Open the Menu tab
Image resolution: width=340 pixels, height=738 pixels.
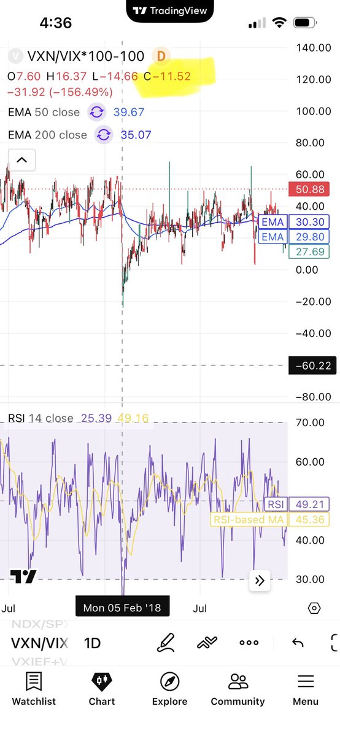[305, 689]
